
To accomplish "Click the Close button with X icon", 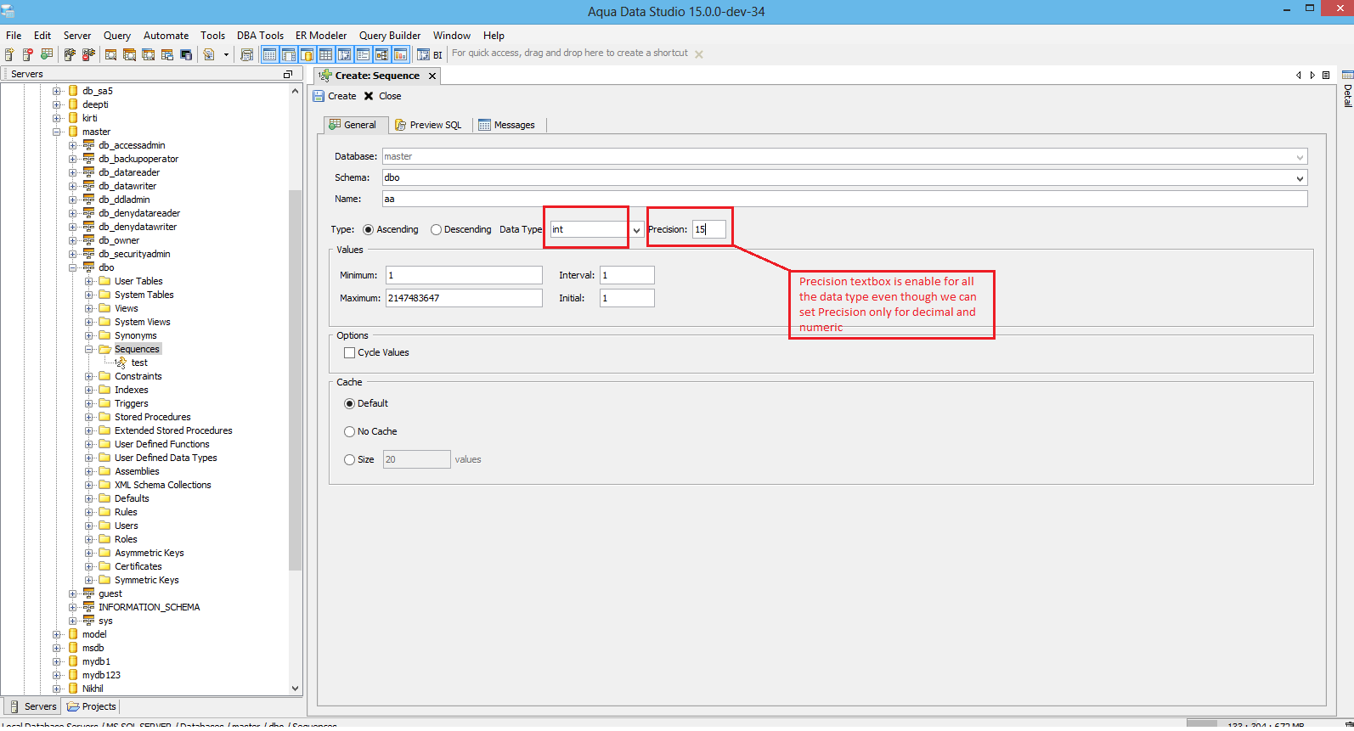I will point(382,96).
